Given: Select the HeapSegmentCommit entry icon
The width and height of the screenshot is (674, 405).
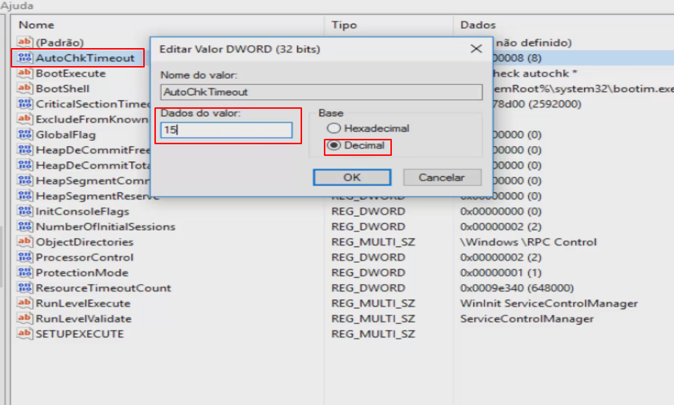Looking at the screenshot, I should [x=24, y=181].
